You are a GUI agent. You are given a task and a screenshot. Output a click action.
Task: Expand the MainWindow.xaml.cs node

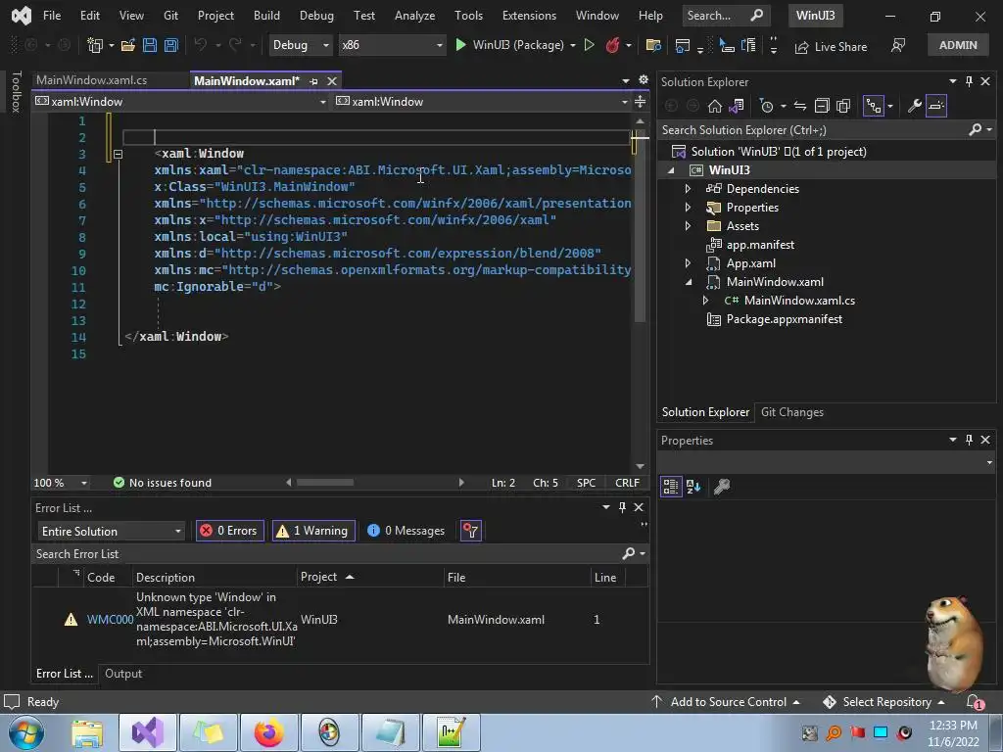705,301
